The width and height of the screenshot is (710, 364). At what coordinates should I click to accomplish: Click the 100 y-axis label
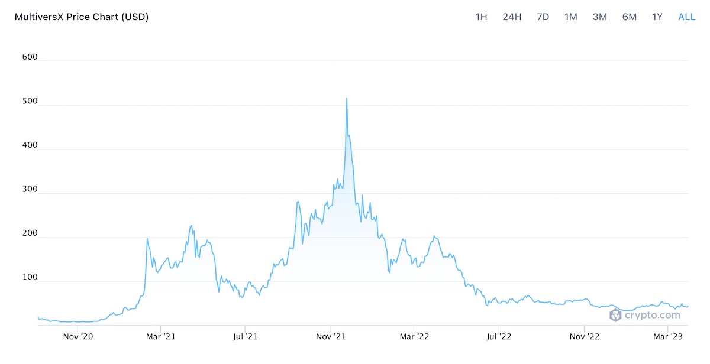point(30,277)
